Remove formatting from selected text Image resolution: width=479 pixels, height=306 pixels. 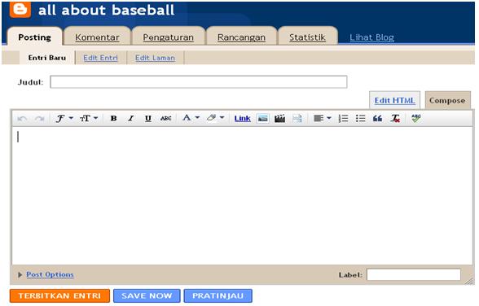pyautogui.click(x=395, y=118)
